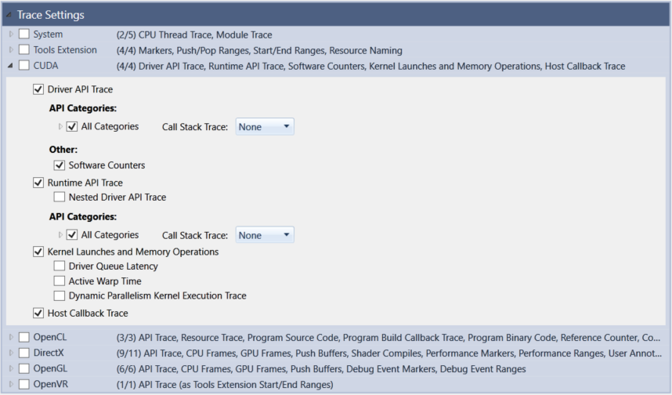Screen dimensions: 672x395
Task: Click OpenVR summary '(1/1) API Trace'
Action: click(x=225, y=385)
